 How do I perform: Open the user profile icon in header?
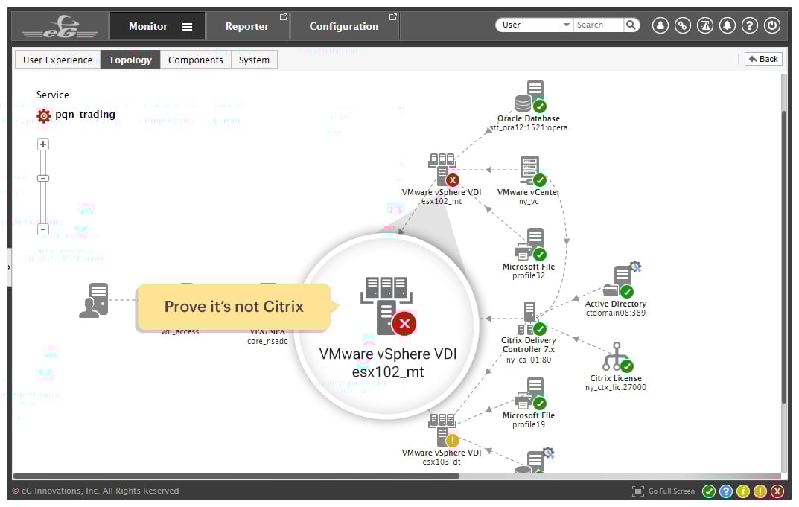point(660,25)
